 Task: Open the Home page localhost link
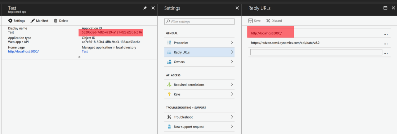[24, 51]
